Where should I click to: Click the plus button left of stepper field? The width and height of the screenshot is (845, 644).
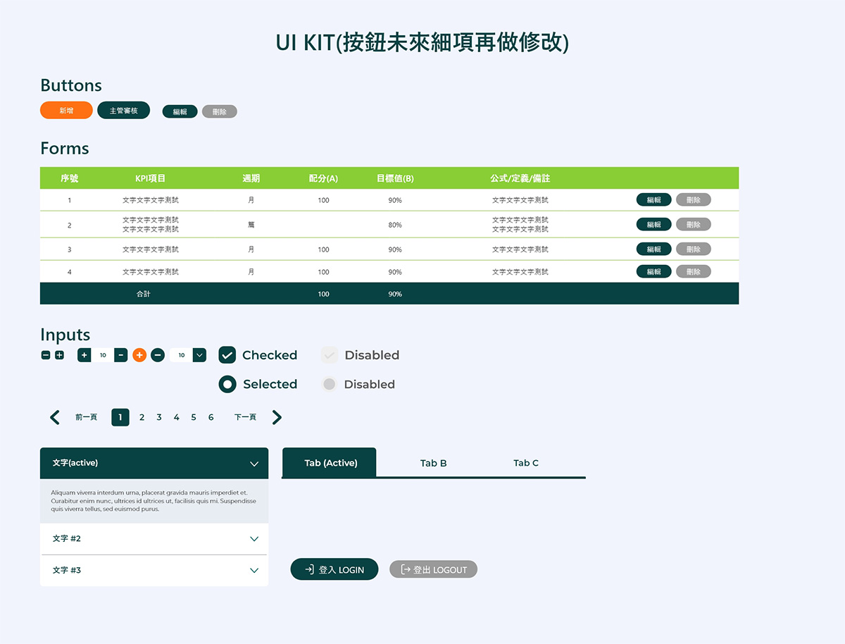[x=84, y=355]
